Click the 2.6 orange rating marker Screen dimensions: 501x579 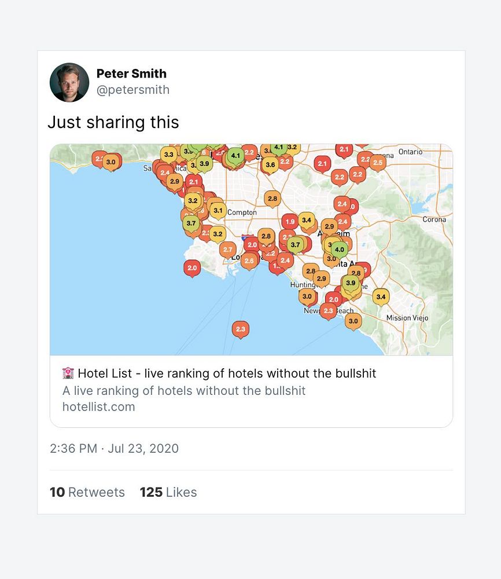coord(249,261)
